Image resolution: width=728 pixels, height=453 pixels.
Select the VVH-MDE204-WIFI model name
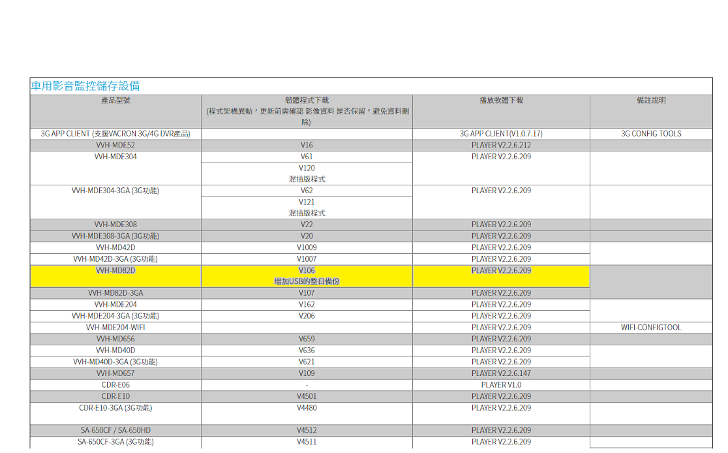coord(115,328)
